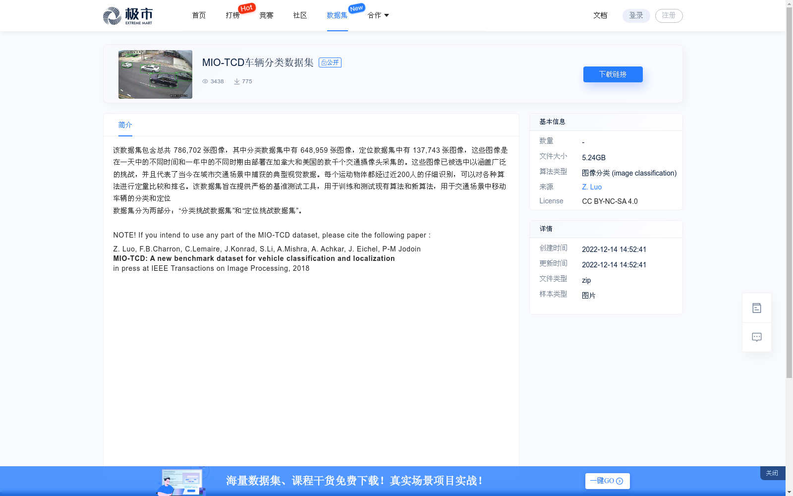
Task: Click the MIO-TCD dataset thumbnail image
Action: [x=155, y=74]
